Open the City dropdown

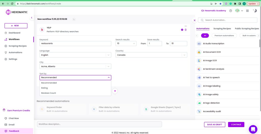[75, 66]
